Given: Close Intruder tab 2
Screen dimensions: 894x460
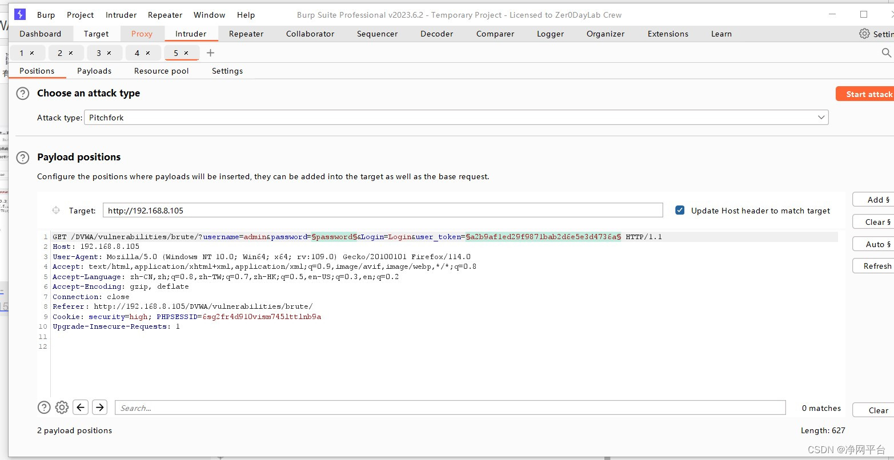Looking at the screenshot, I should [x=71, y=53].
